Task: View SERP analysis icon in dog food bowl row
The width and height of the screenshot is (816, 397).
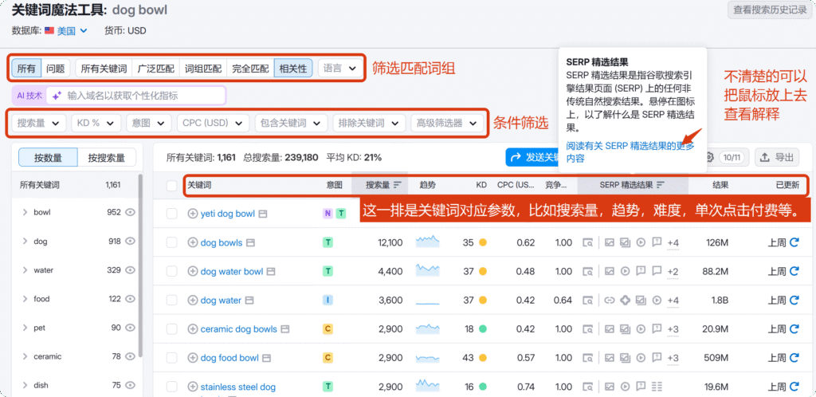Action: pyautogui.click(x=587, y=358)
